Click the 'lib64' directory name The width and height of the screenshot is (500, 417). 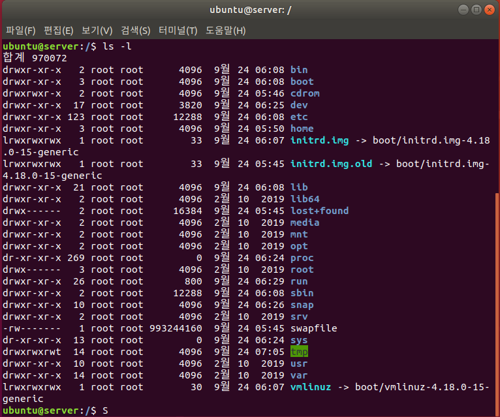(x=305, y=199)
